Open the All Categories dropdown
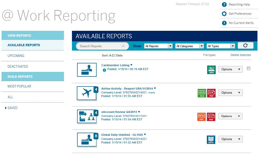 [189, 46]
